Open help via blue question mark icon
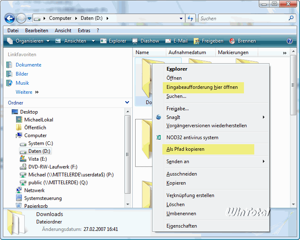The width and height of the screenshot is (300, 240). pyautogui.click(x=289, y=41)
